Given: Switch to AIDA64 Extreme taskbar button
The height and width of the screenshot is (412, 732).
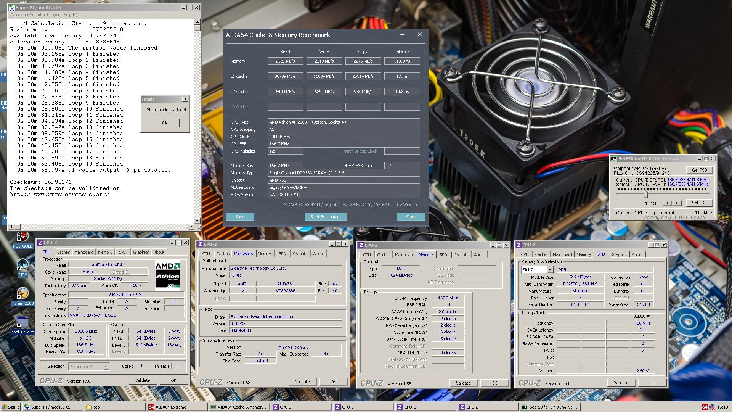Looking at the screenshot, I should click(177, 407).
